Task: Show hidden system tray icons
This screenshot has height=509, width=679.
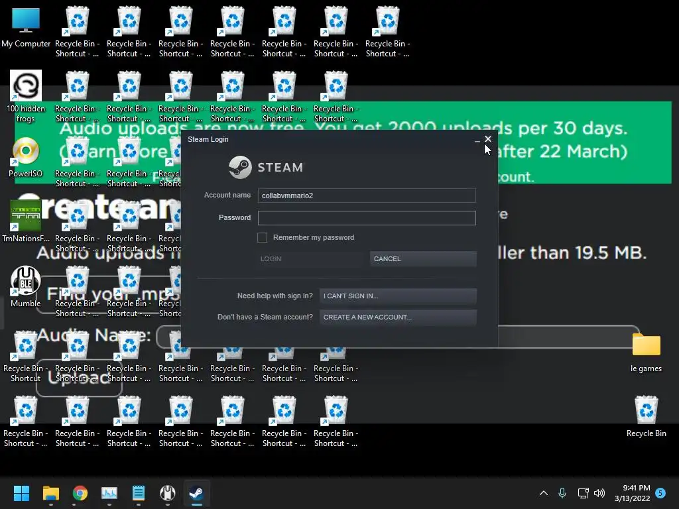Action: (544, 493)
